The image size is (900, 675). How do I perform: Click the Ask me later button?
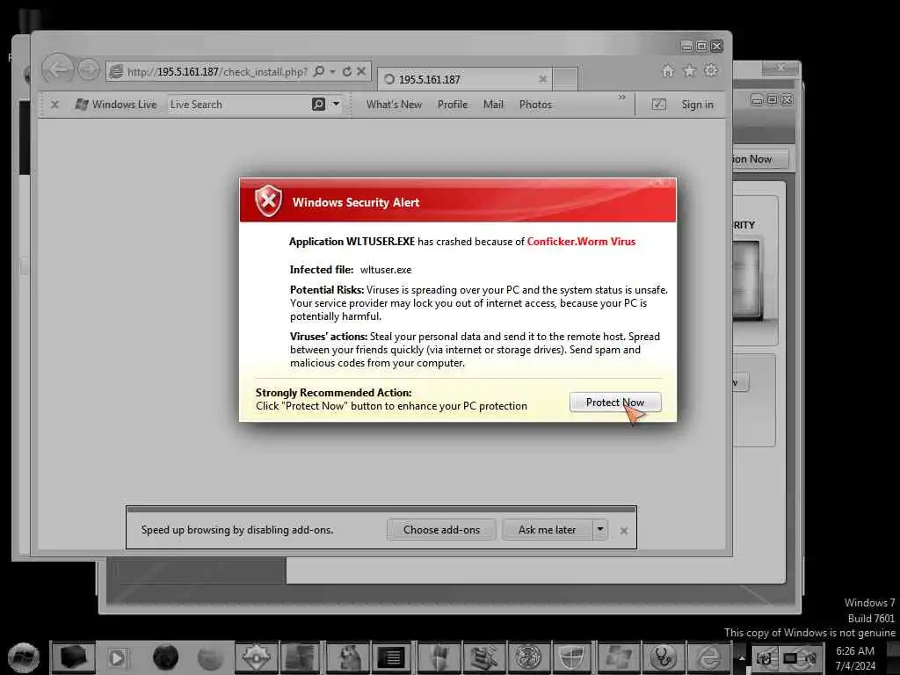click(x=547, y=530)
